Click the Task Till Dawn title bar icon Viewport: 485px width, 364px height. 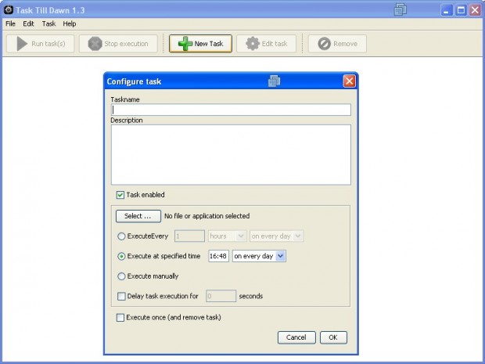(x=9, y=10)
